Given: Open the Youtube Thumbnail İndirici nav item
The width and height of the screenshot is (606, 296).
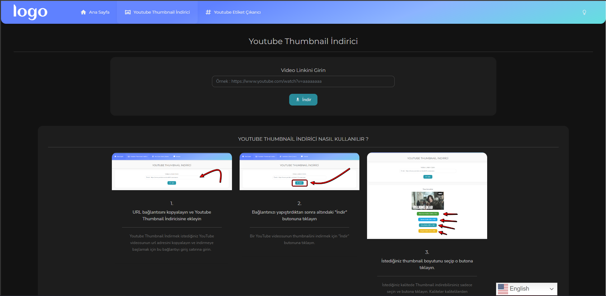Looking at the screenshot, I should 157,12.
